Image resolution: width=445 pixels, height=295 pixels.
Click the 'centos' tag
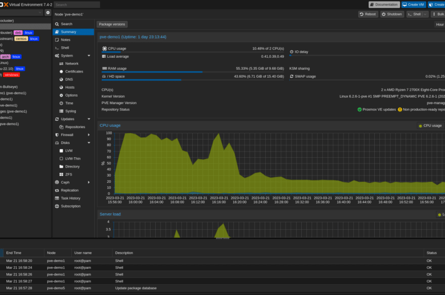click(x=21, y=39)
